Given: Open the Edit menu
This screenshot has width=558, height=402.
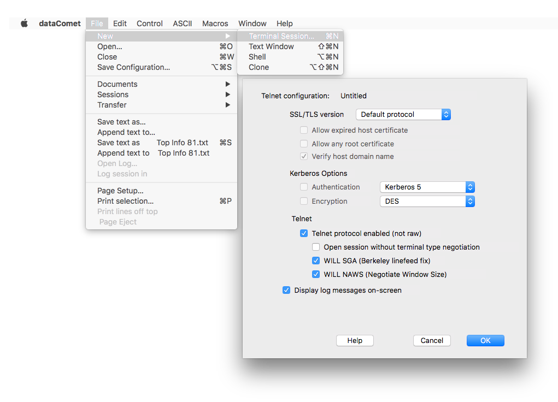Looking at the screenshot, I should point(120,23).
